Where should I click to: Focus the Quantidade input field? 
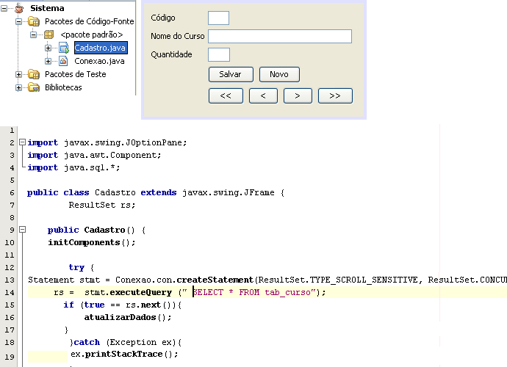point(219,54)
